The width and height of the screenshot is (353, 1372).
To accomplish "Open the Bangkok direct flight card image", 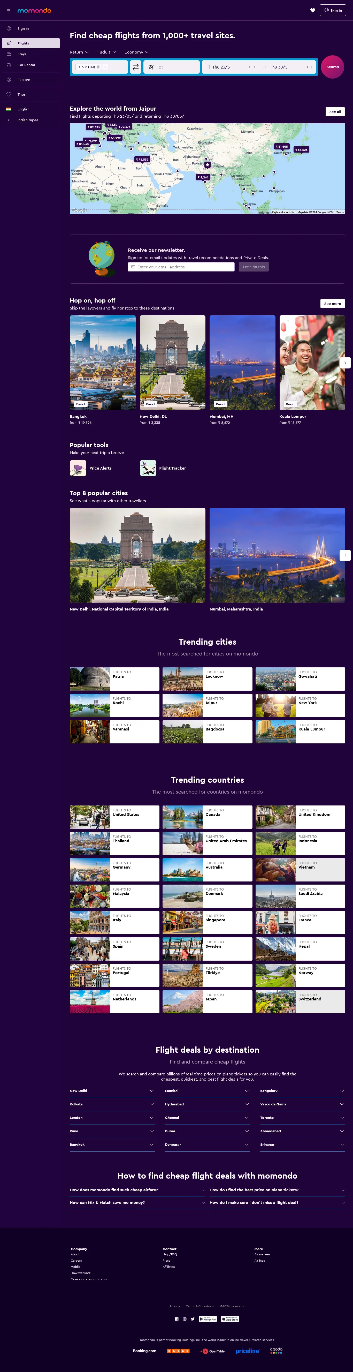I will (103, 362).
